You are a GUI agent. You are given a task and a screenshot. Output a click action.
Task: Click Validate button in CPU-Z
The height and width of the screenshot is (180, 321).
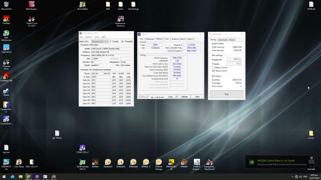coord(184,97)
